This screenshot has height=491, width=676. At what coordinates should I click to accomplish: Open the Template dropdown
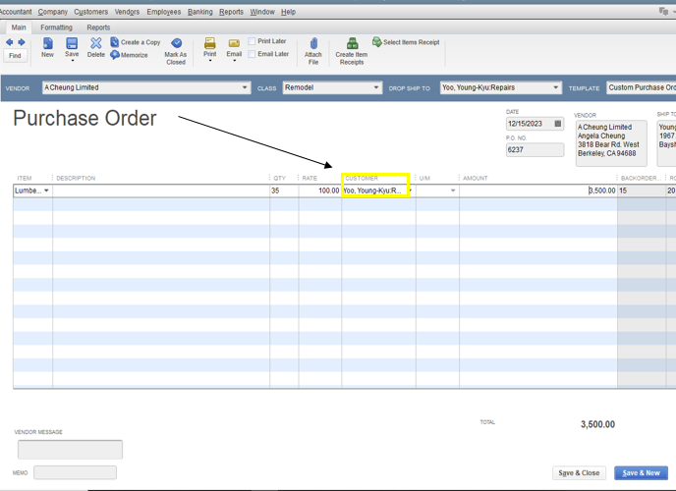641,87
